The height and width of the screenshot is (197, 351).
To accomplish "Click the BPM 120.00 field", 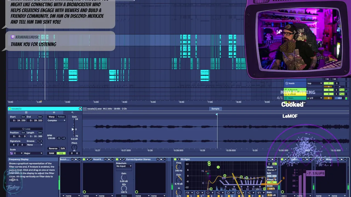I will tap(52, 138).
